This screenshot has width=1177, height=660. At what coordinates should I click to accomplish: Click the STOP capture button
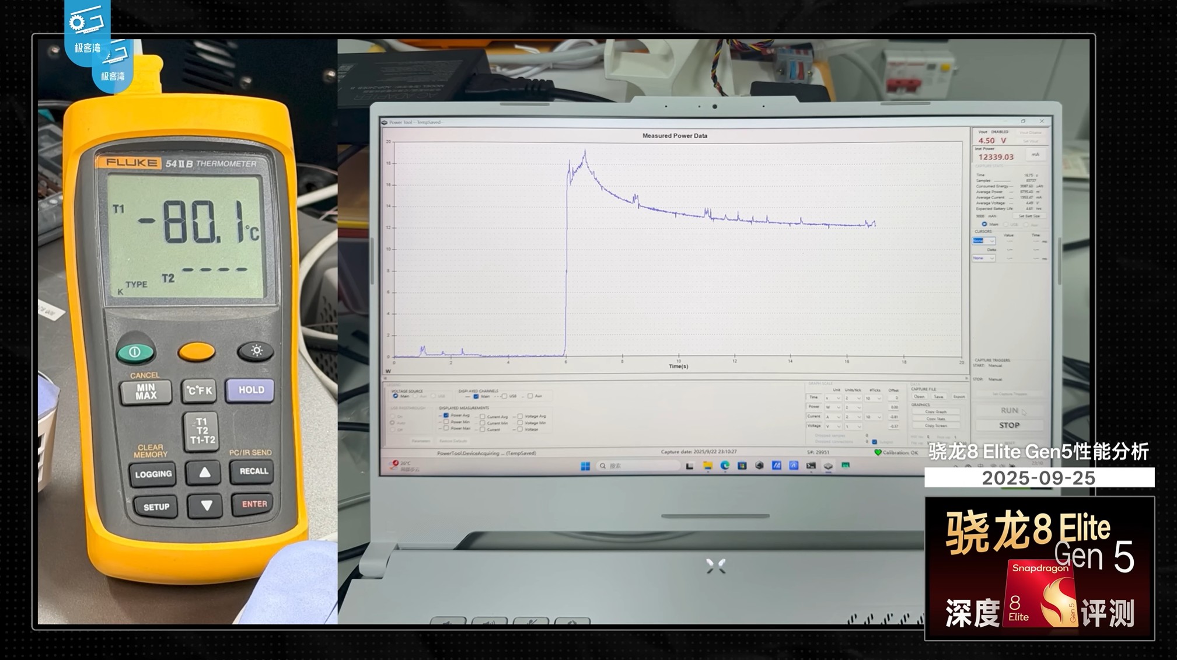1010,425
